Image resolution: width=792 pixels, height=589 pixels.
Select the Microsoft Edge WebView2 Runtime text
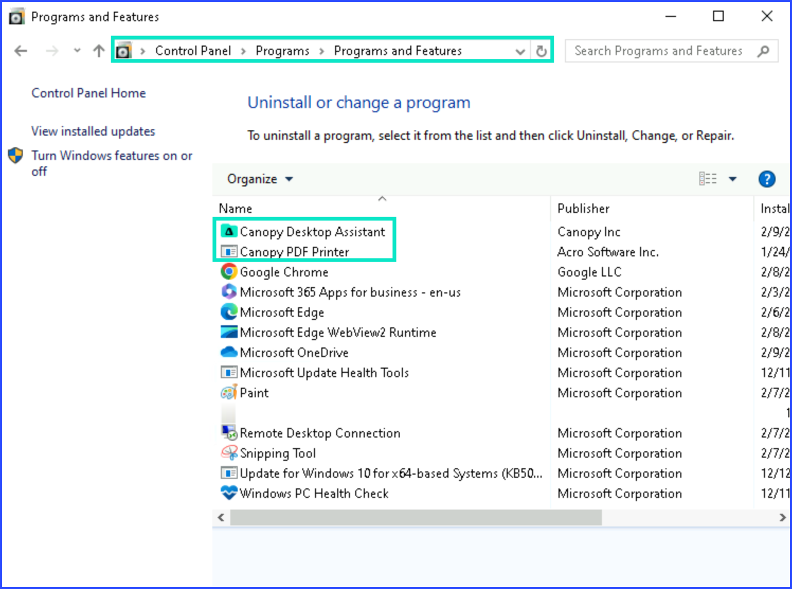pos(338,332)
